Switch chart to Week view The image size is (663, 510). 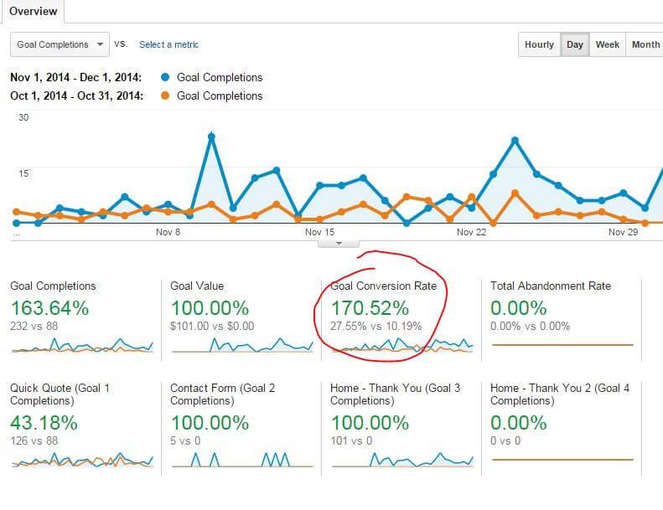pyautogui.click(x=607, y=44)
